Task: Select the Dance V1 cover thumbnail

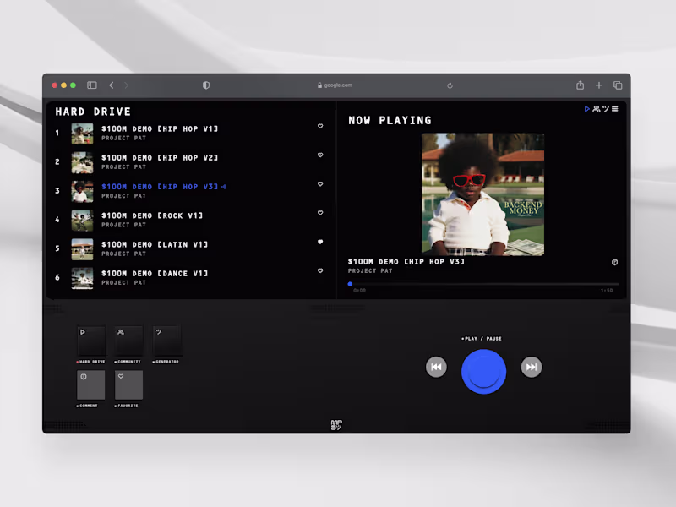Action: click(x=82, y=278)
